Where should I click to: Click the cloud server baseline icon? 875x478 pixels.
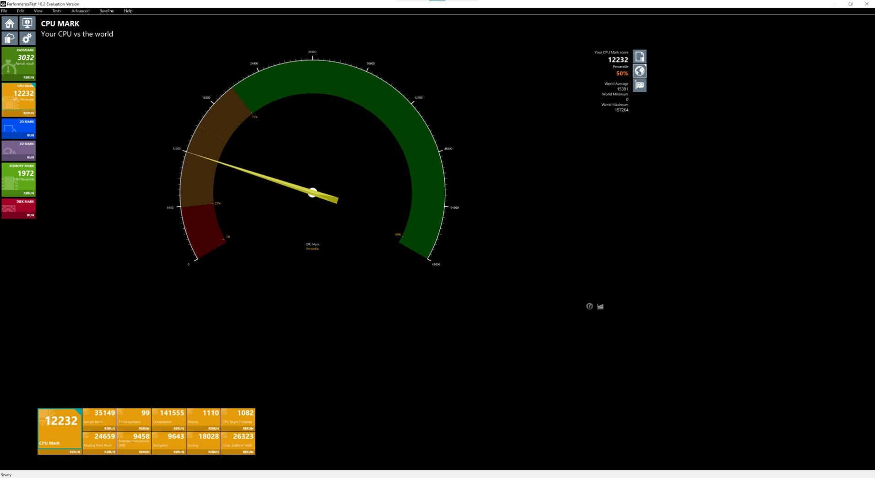(x=10, y=38)
